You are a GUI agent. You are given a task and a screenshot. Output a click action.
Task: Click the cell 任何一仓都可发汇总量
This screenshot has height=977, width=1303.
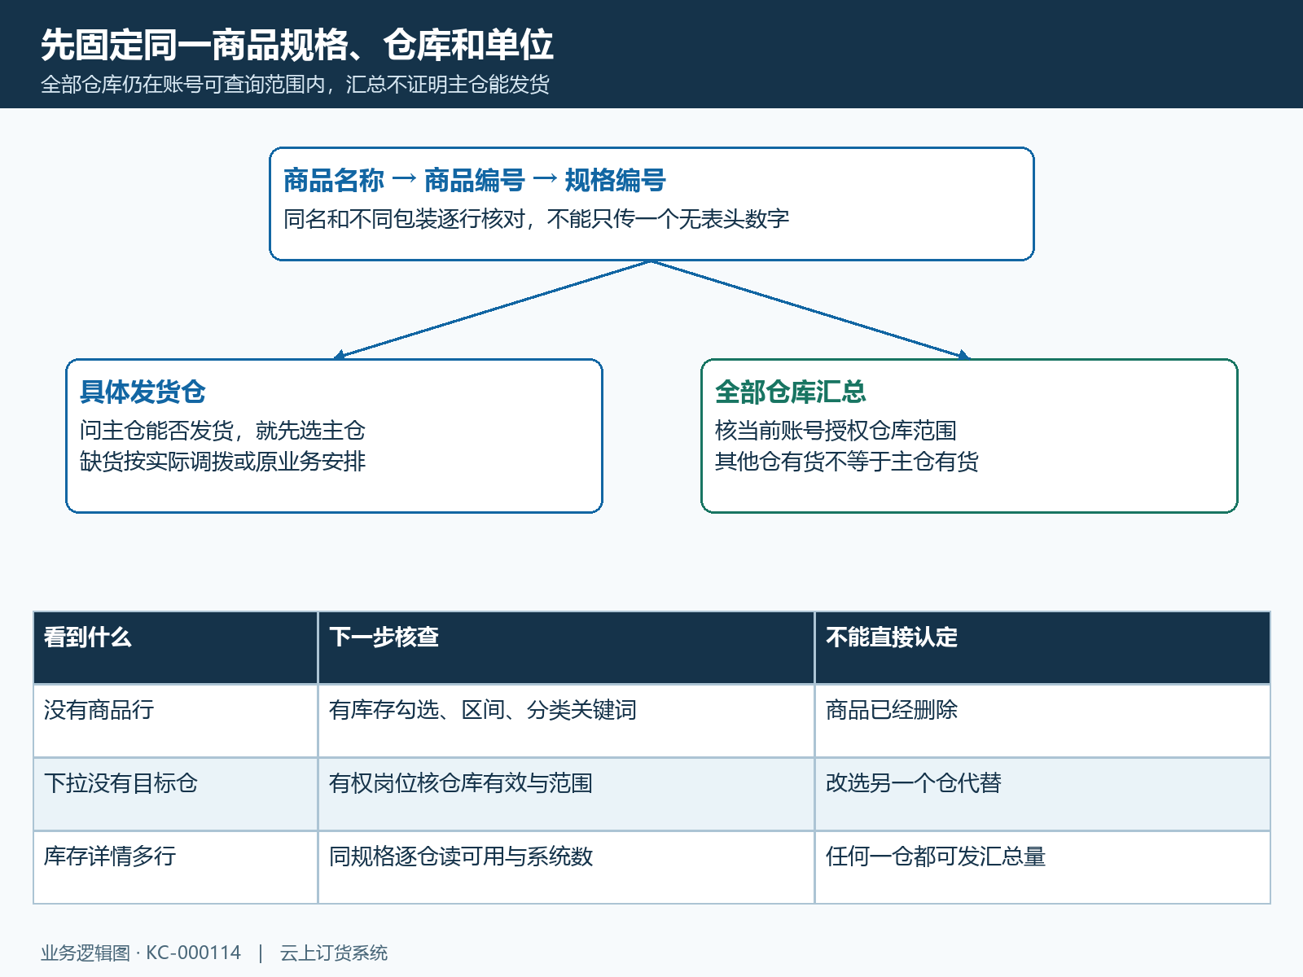pos(1042,868)
